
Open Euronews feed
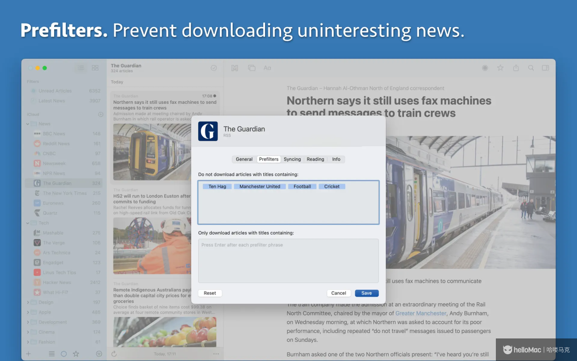pyautogui.click(x=64, y=203)
